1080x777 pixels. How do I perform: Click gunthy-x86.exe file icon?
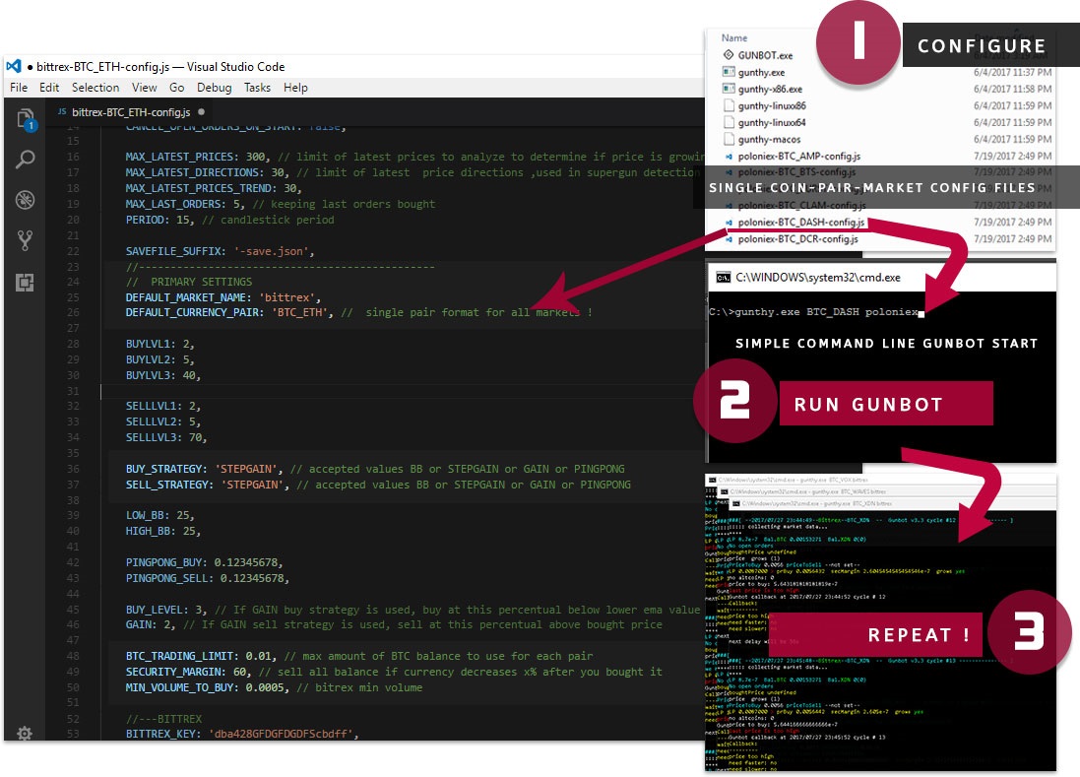pyautogui.click(x=728, y=89)
